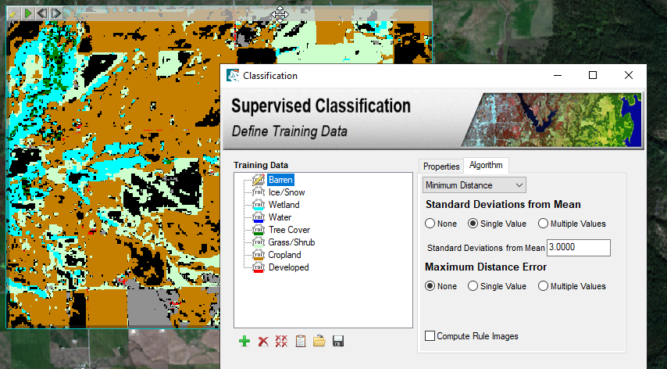Image resolution: width=667 pixels, height=369 pixels.
Task: Select the Algorithm tab
Action: [486, 166]
